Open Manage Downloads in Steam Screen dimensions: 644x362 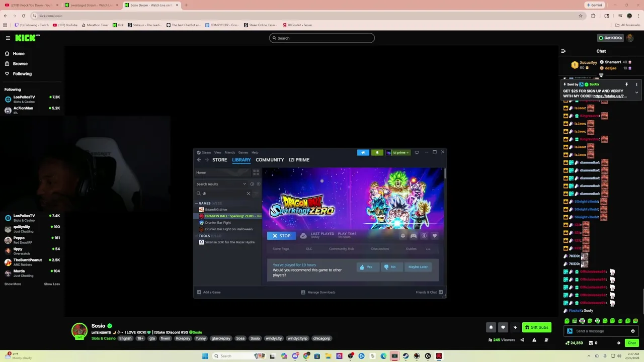click(318, 292)
